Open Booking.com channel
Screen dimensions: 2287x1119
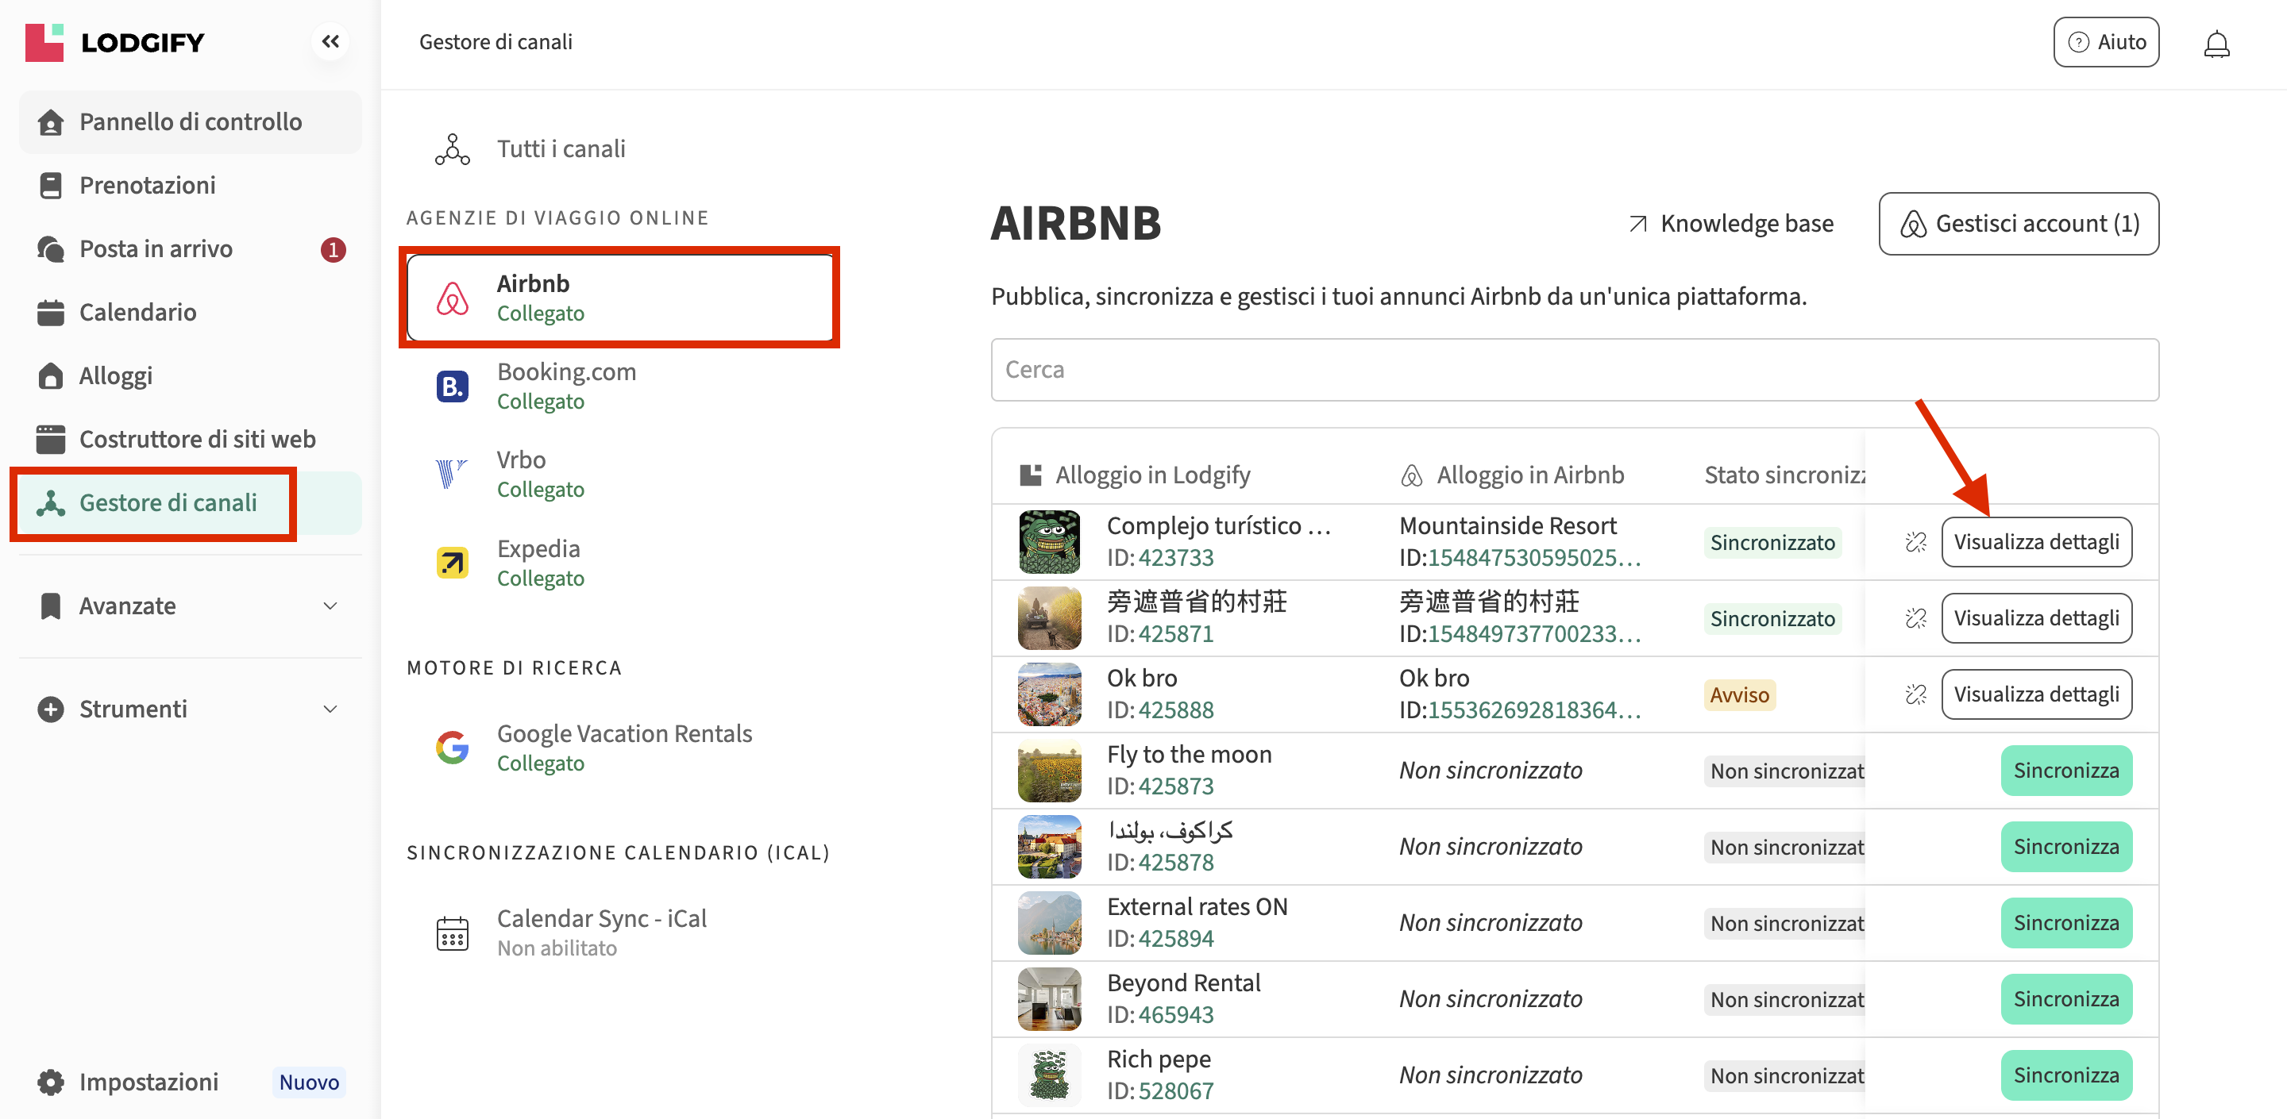coord(565,386)
